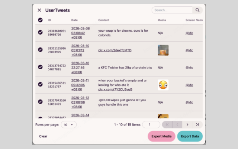This screenshot has height=149, width=238.
Task: Click the search magnifier icon
Action: pos(197,10)
